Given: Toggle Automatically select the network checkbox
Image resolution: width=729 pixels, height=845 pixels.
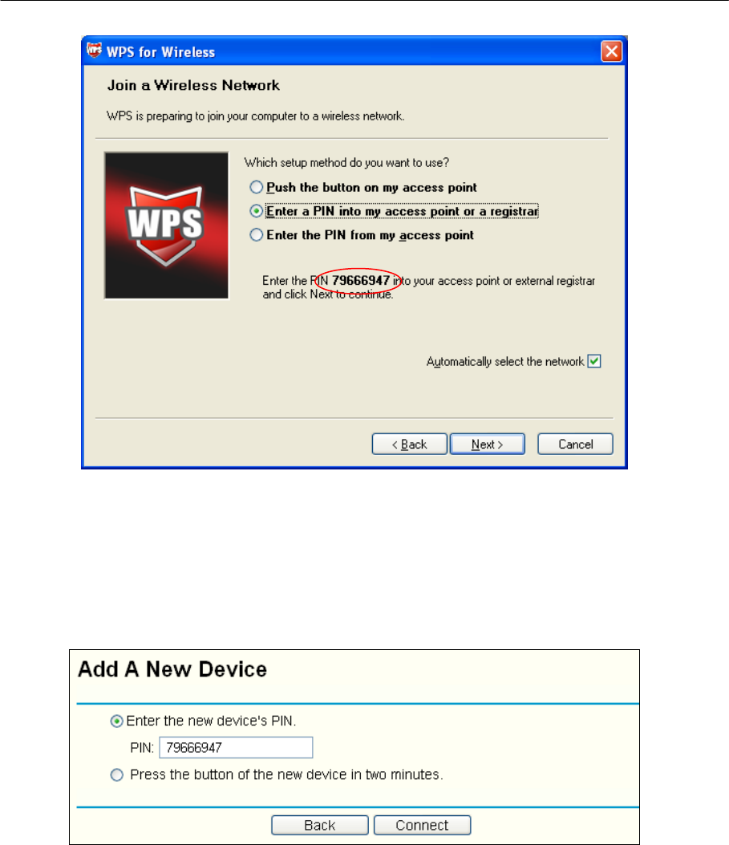Looking at the screenshot, I should 594,361.
